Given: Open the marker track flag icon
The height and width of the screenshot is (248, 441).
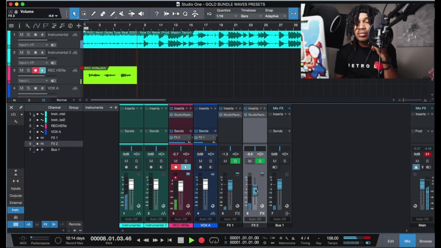Looking at the screenshot, I should [x=45, y=25].
